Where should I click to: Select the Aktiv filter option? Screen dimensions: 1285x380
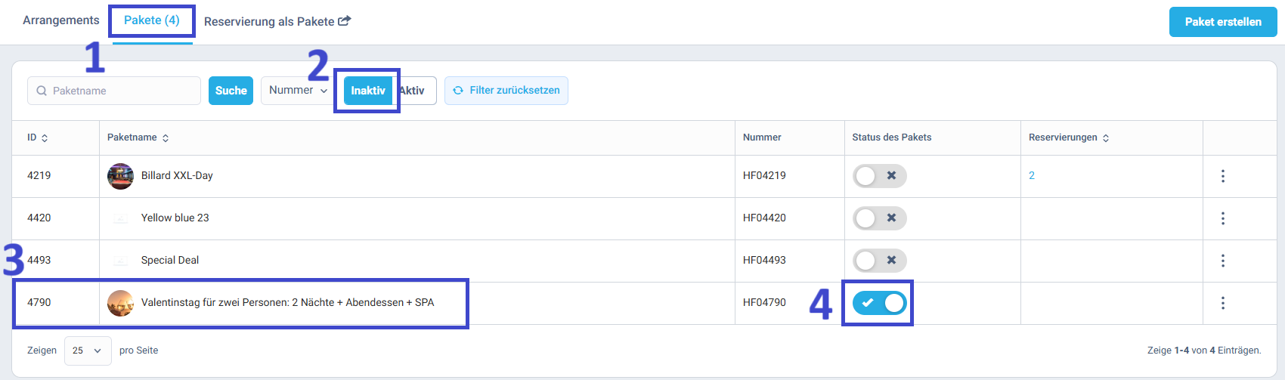[x=413, y=91]
